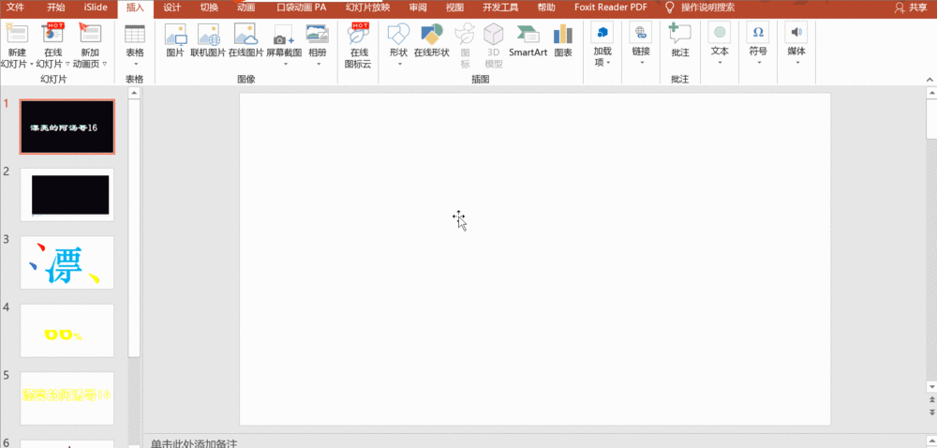Click the notes area 单击此处添加备注
The height and width of the screenshot is (448, 937).
click(x=194, y=443)
